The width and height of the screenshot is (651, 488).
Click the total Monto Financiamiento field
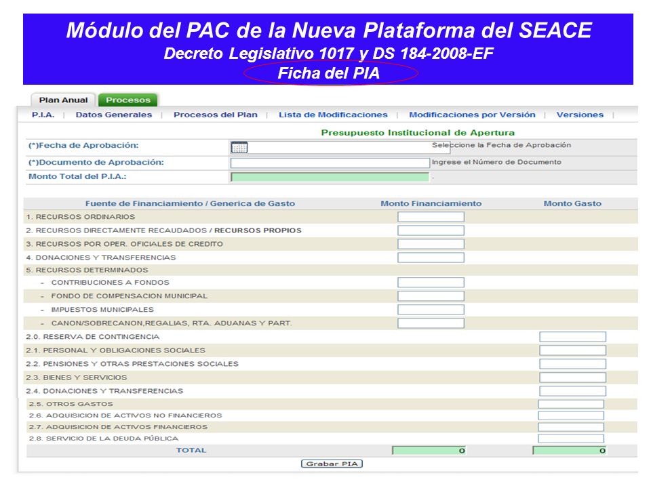[x=429, y=451]
